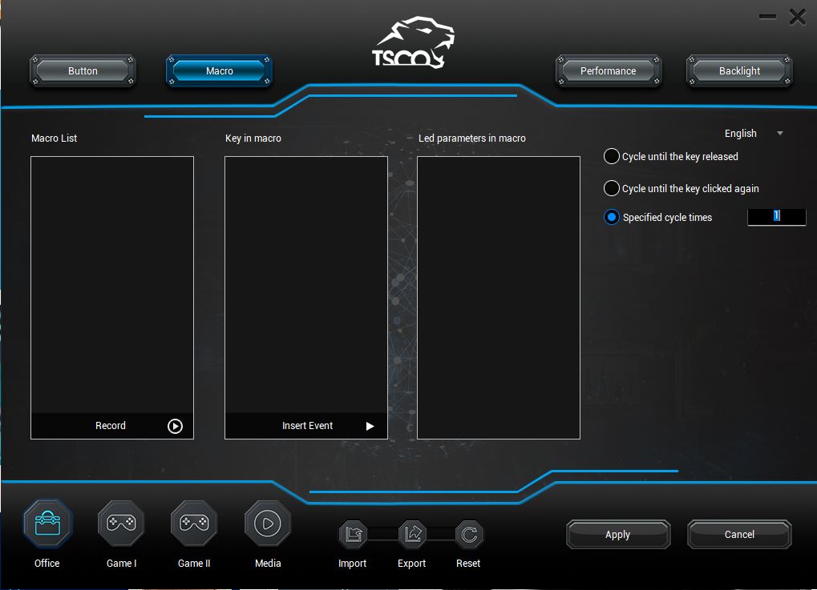Switch to Game I profile icon
This screenshot has width=817, height=590.
(121, 524)
